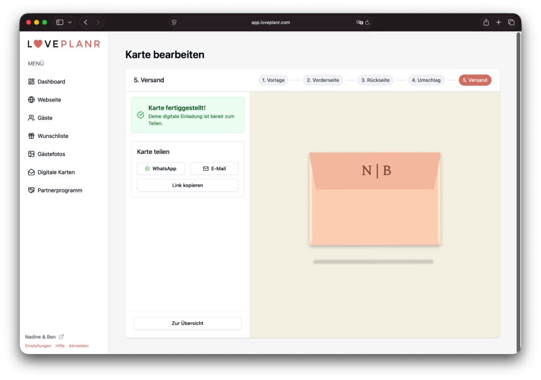Open the Einstellungen link
This screenshot has height=380, width=541.
38,346
